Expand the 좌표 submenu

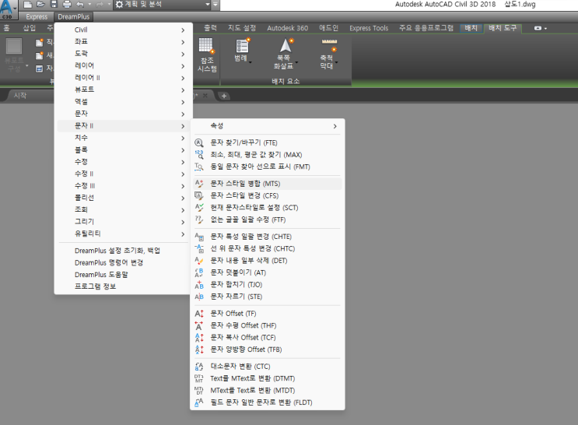click(124, 42)
